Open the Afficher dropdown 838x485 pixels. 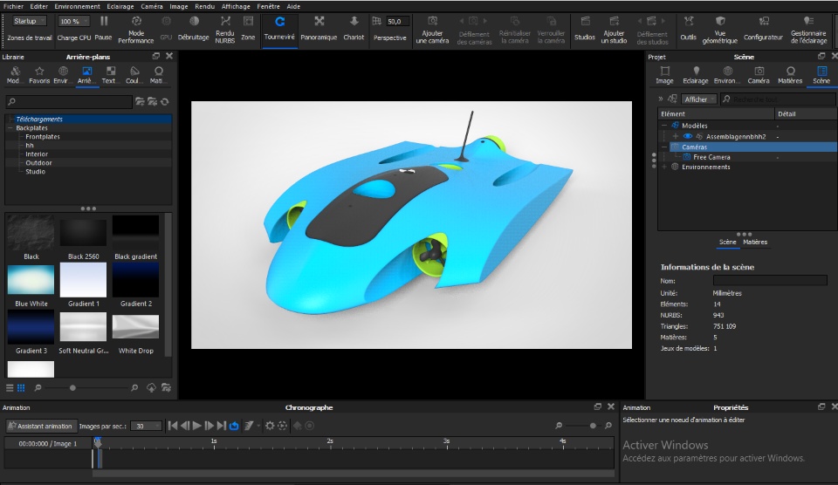(x=699, y=99)
